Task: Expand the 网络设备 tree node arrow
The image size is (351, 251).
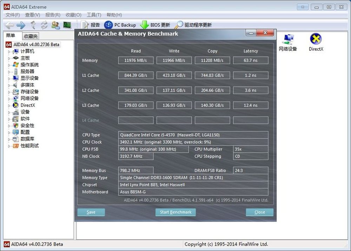Action: (x=9, y=99)
